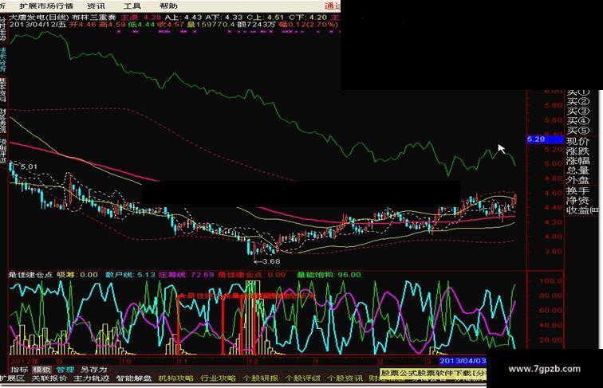Viewport: 603px width, 388px height.
Task: Click the 吸筹: 0.00 indicator value
Action: coord(77,275)
